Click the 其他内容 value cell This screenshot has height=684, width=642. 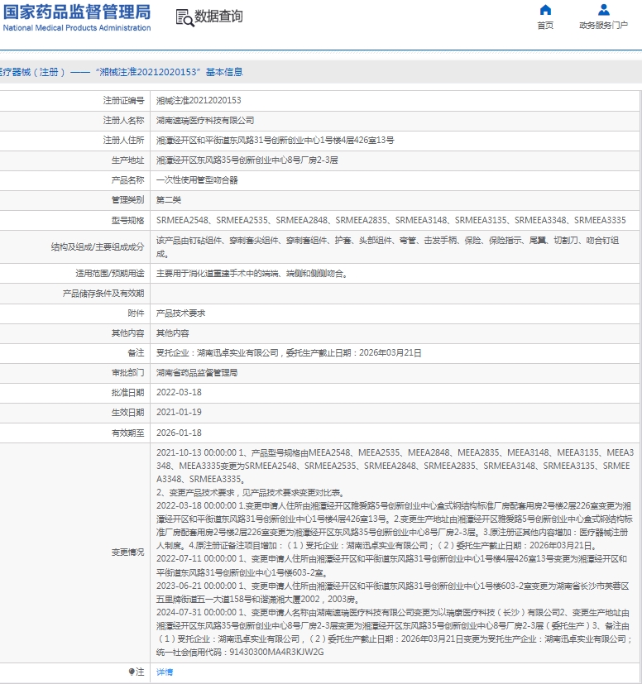click(395, 333)
